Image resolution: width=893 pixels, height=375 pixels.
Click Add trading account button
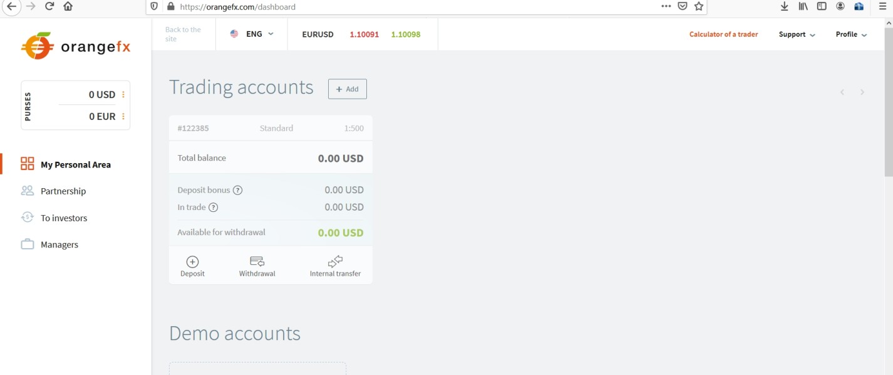pyautogui.click(x=348, y=89)
